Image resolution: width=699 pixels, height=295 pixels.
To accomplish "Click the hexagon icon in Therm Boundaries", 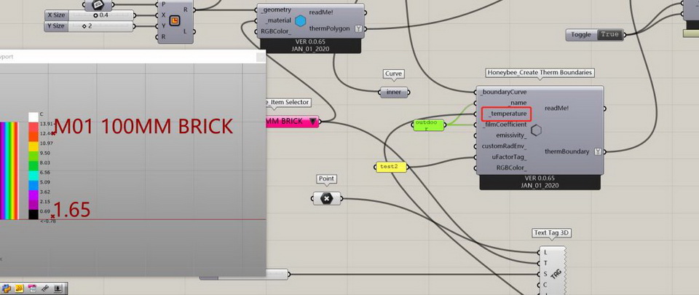I will click(x=536, y=130).
